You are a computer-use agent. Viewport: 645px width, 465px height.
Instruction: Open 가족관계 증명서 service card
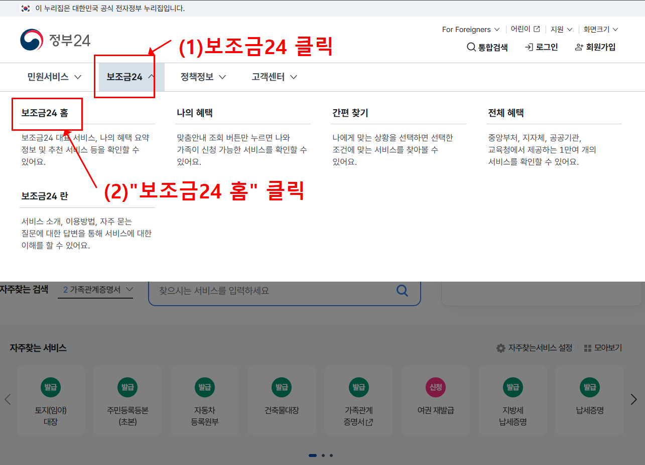point(358,400)
